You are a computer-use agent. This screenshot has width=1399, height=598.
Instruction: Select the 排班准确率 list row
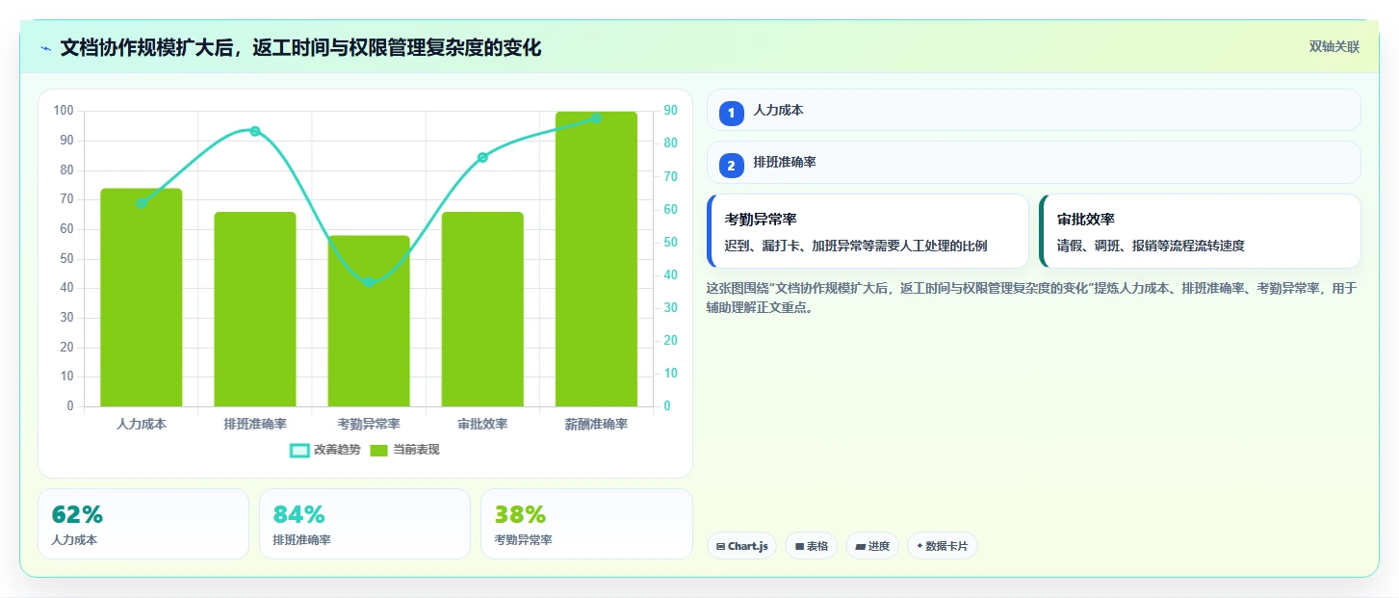tap(1034, 162)
